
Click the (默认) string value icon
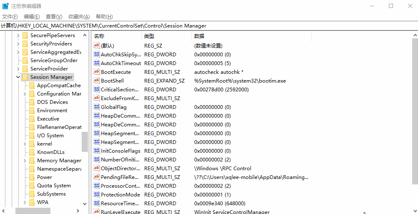coord(97,45)
